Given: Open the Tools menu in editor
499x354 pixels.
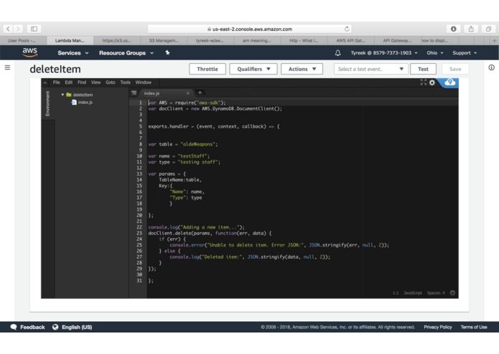Looking at the screenshot, I should [x=125, y=82].
